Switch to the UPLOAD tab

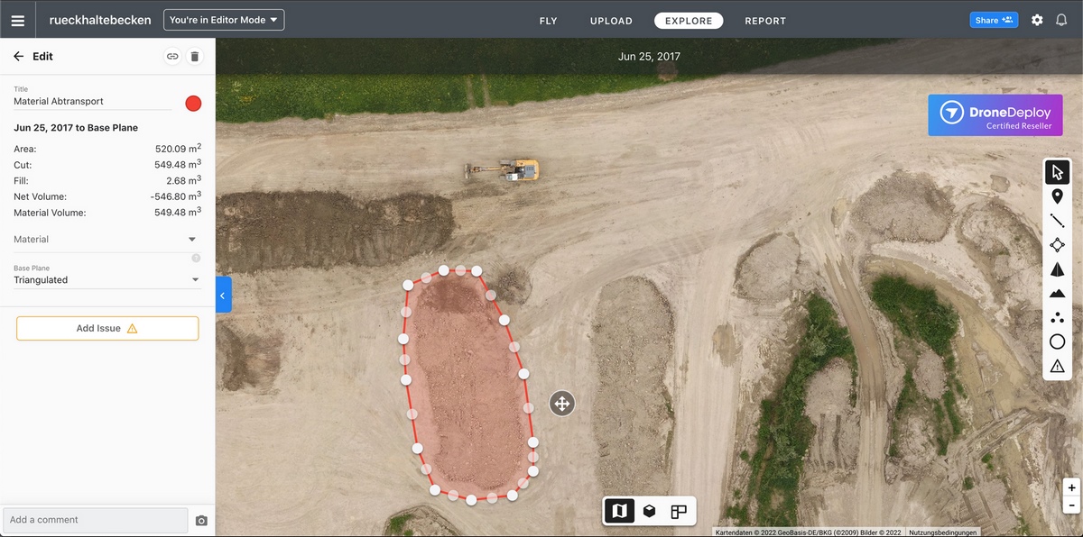coord(611,21)
